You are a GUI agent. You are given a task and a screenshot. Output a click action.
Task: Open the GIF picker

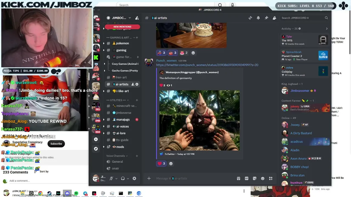(247, 178)
